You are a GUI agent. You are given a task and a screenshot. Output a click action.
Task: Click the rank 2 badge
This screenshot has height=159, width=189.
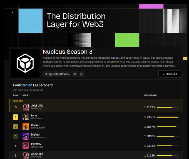point(16,127)
